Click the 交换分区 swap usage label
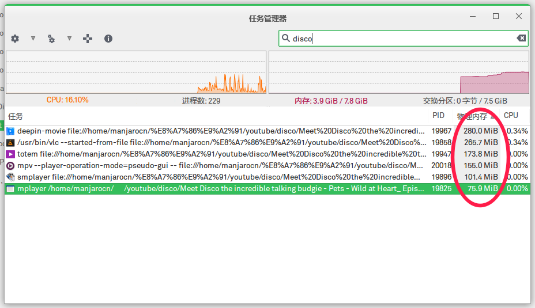 465,101
